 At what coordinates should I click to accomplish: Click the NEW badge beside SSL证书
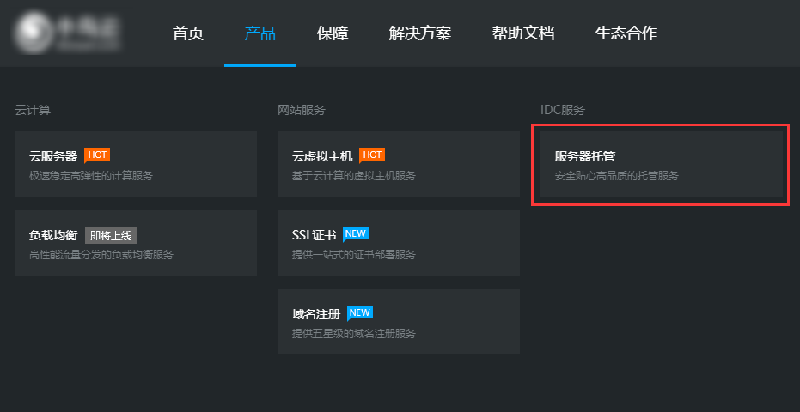[x=356, y=233]
